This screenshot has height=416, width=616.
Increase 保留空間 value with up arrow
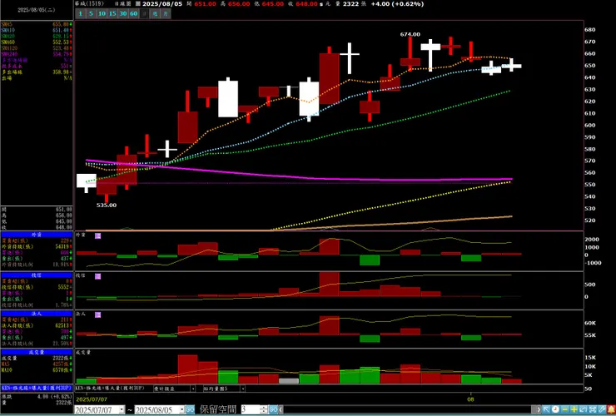265,408
